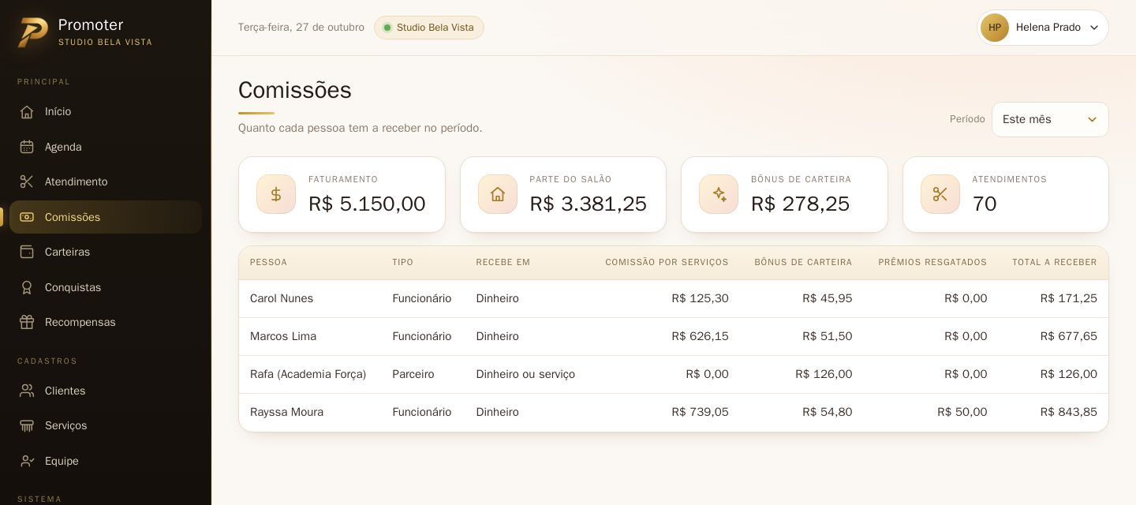Click the date 'Terça-feira, 27 de outubro'
Image resolution: width=1136 pixels, height=505 pixels.
[301, 28]
